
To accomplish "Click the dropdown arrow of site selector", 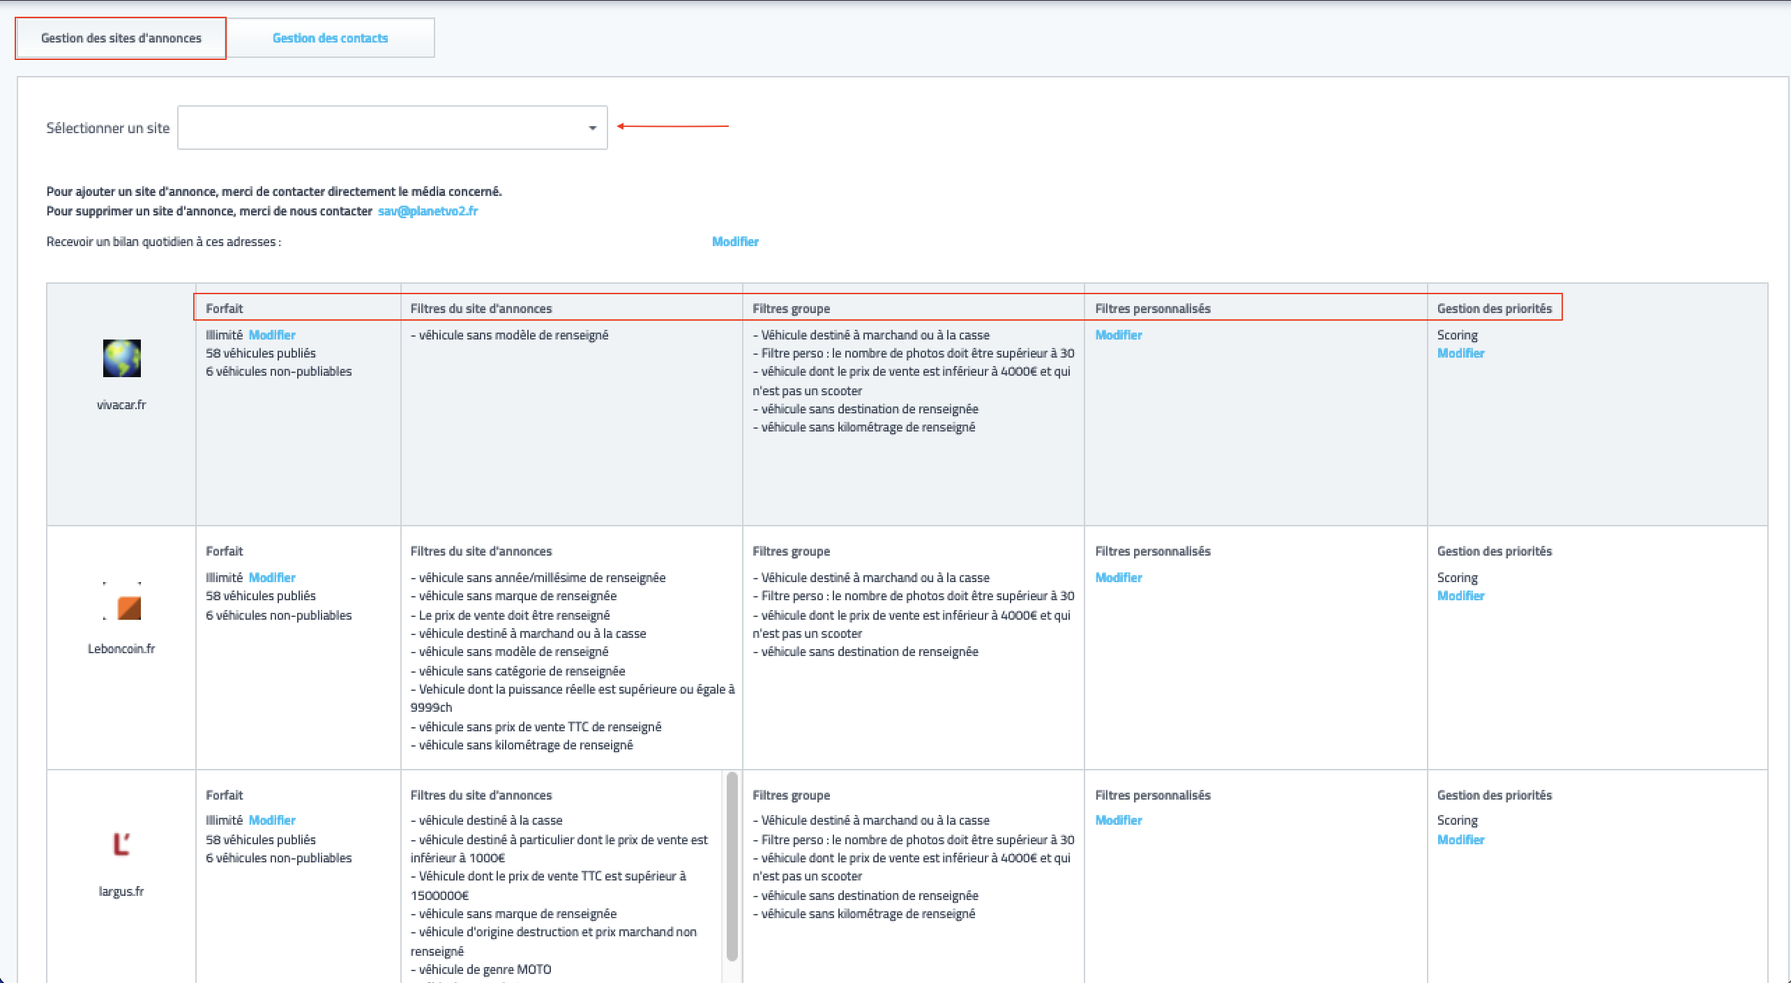I will pyautogui.click(x=592, y=128).
